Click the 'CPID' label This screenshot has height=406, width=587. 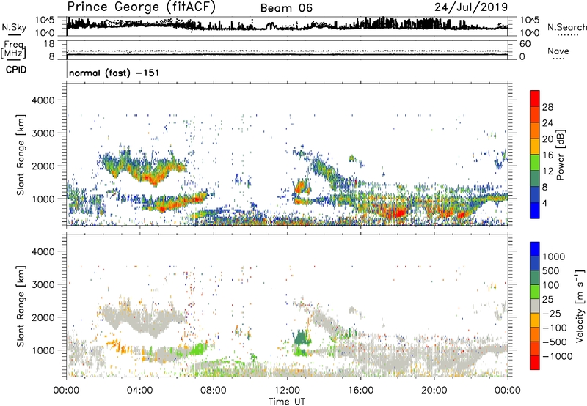(x=15, y=70)
